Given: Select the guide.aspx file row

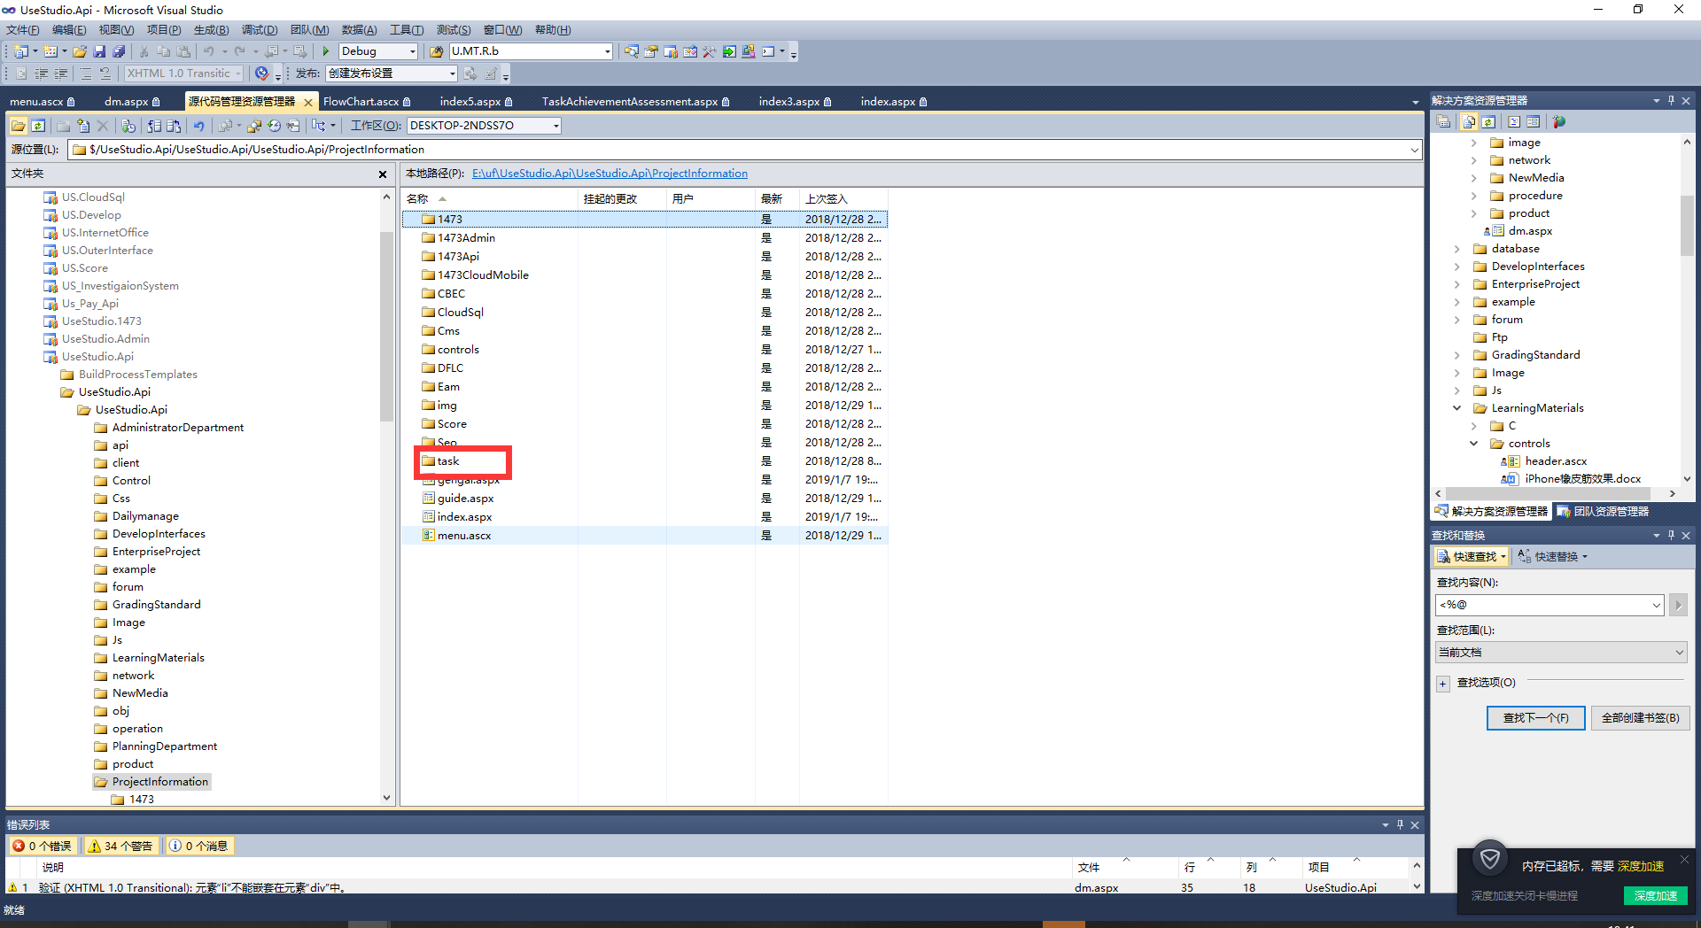Looking at the screenshot, I should (x=644, y=499).
